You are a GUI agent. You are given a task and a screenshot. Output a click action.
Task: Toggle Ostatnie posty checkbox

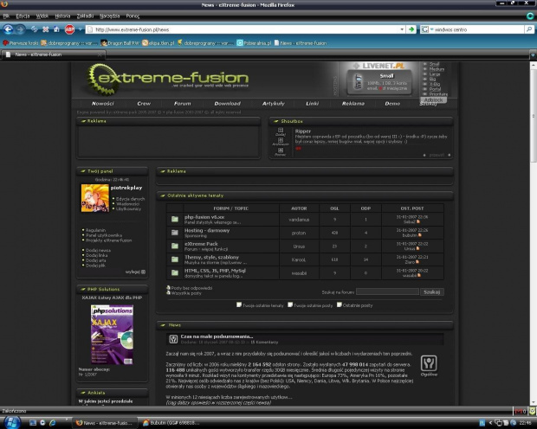click(340, 304)
